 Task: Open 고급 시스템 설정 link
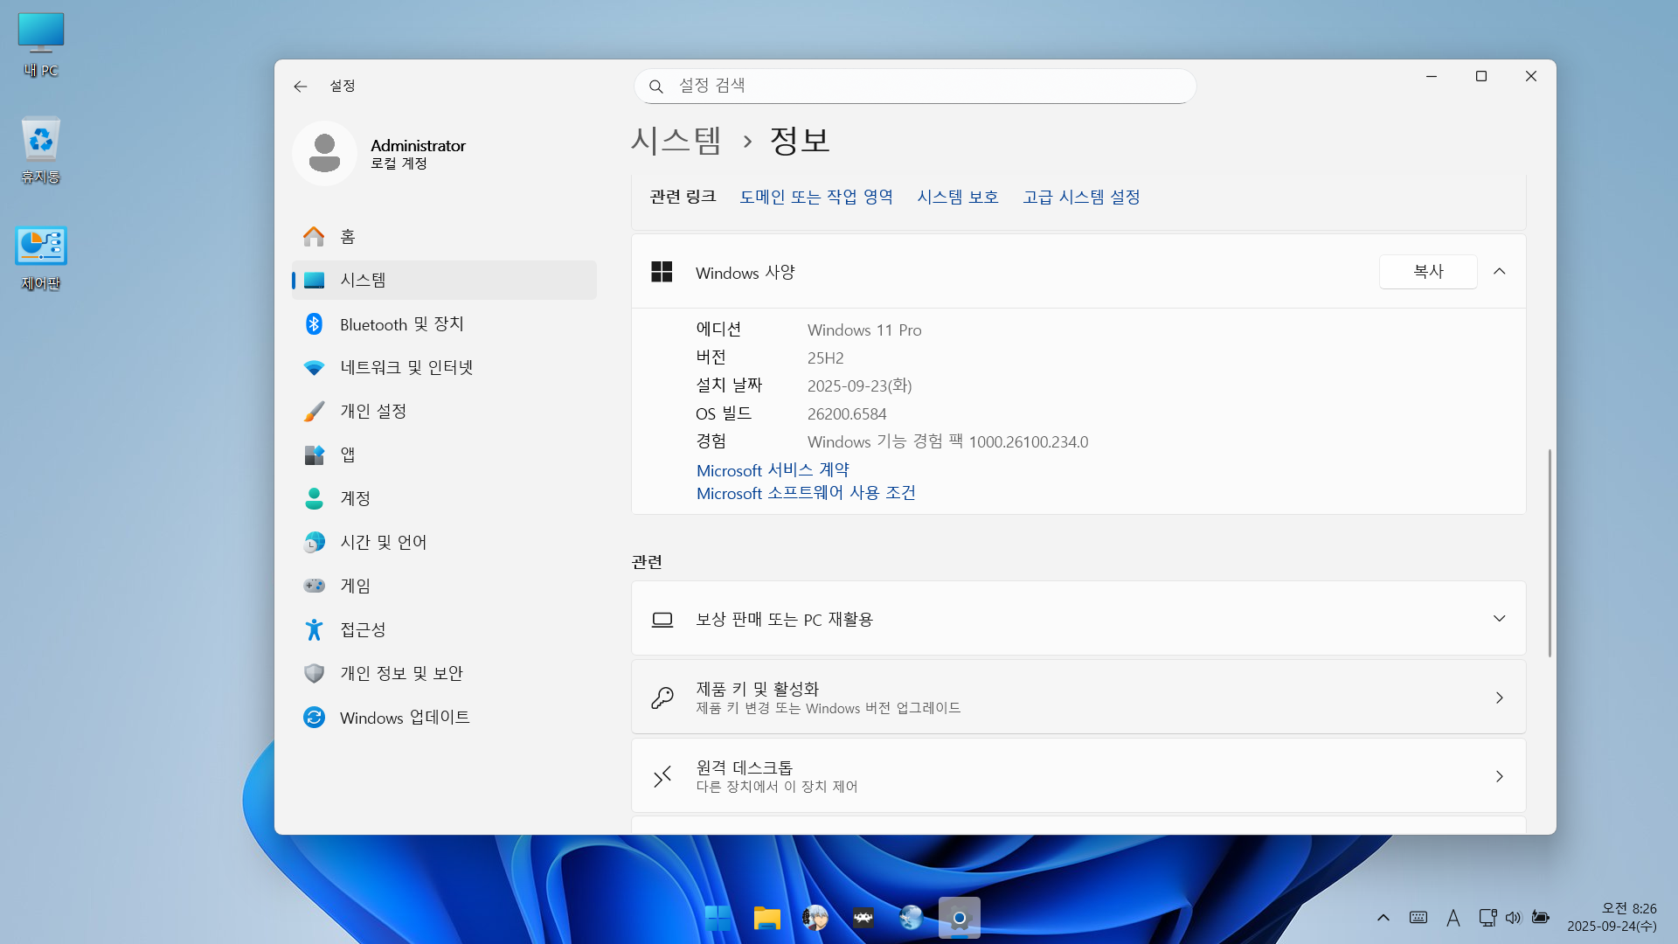point(1081,198)
